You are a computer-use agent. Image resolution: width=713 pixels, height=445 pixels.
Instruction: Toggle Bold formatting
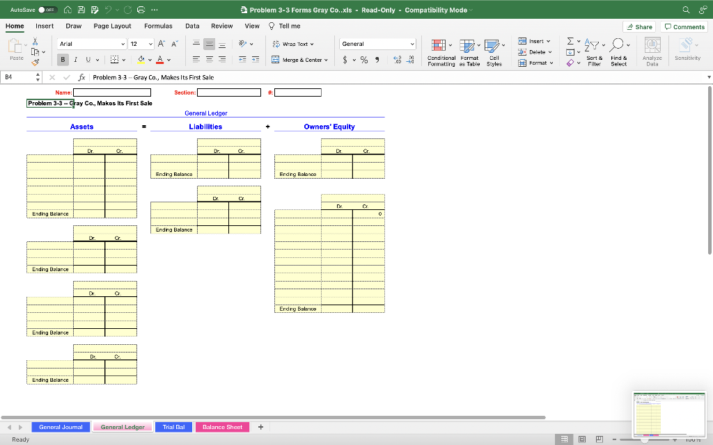(x=63, y=60)
